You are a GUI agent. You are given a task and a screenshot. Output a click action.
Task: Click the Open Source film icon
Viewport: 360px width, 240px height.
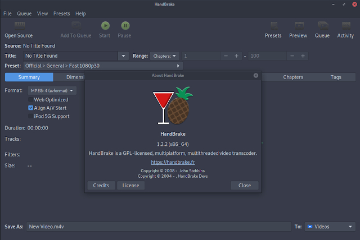20,26
